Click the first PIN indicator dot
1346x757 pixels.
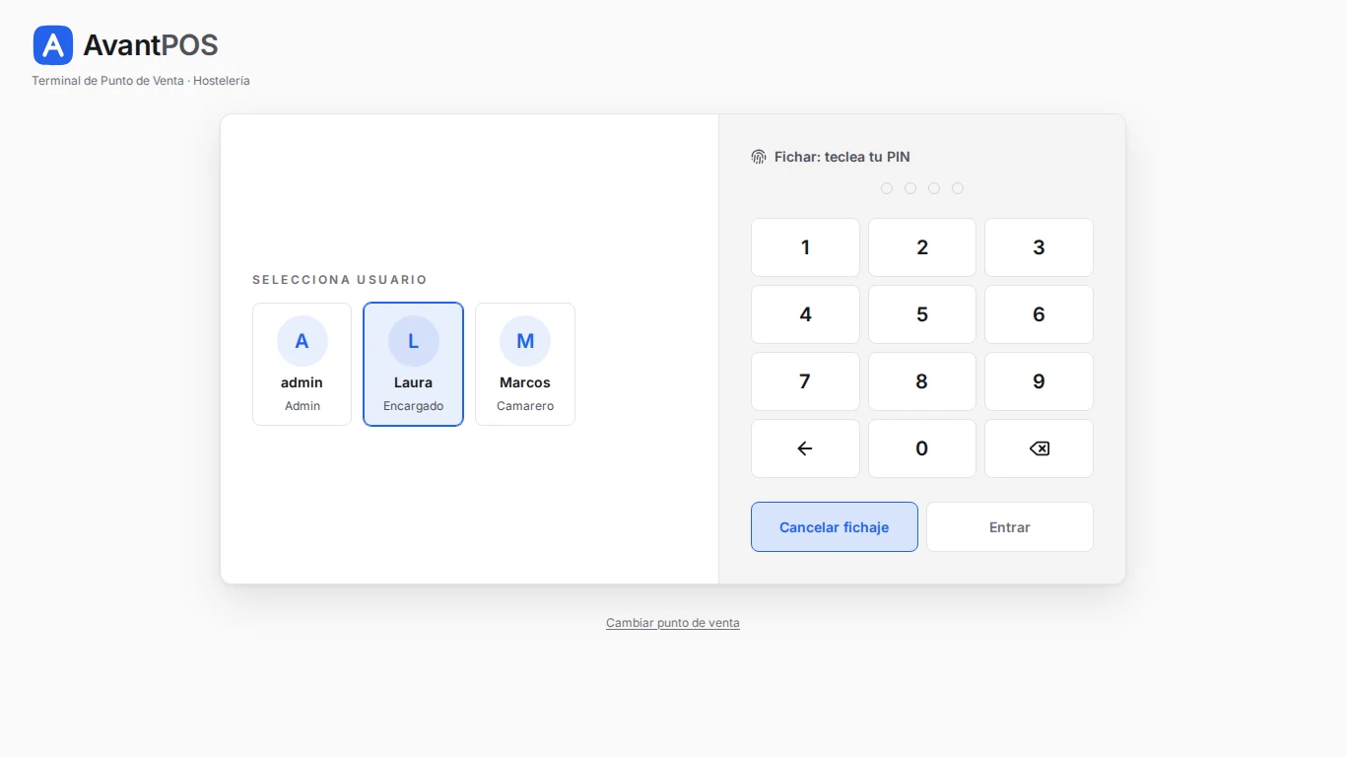(x=887, y=188)
